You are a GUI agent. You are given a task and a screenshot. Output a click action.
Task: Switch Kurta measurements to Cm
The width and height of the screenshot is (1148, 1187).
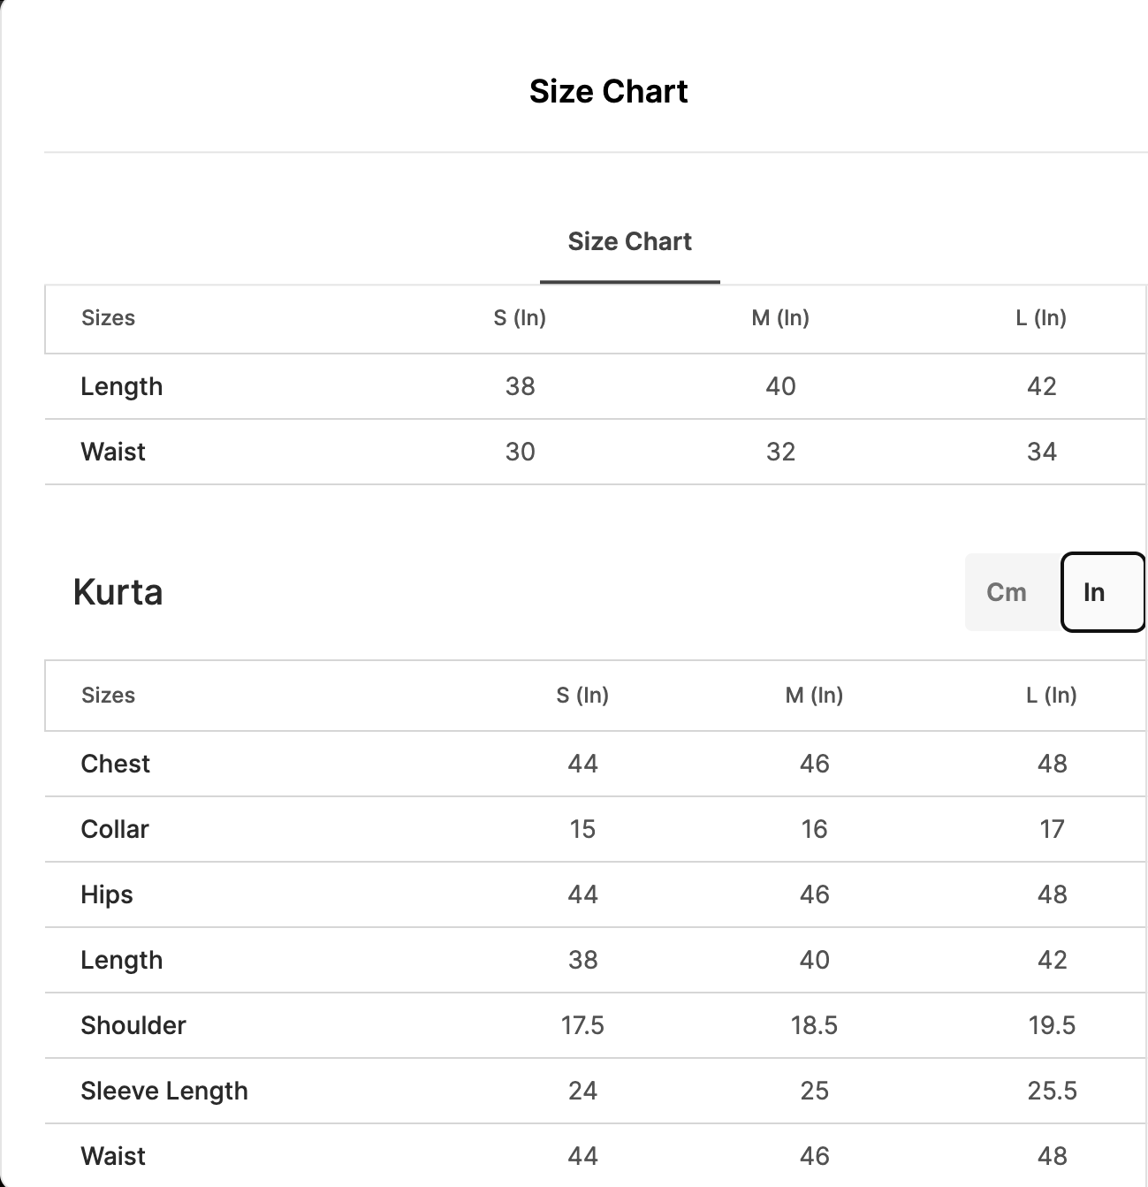[1007, 592]
